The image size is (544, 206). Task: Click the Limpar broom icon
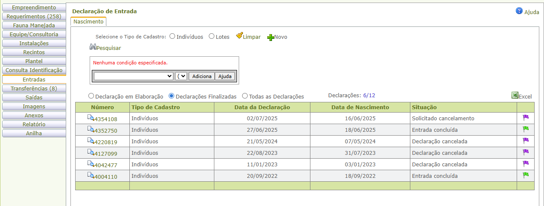pyautogui.click(x=240, y=36)
